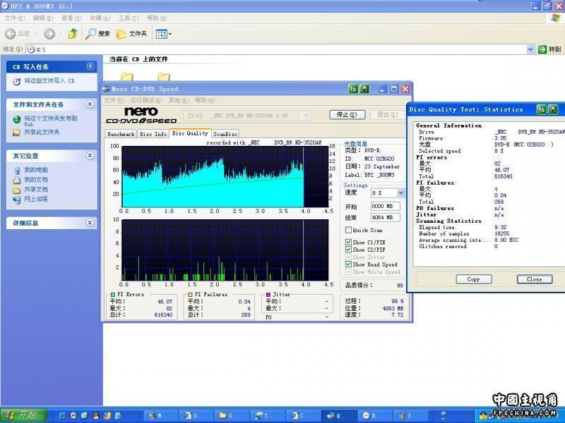Toggle the 文件夹 folders pane
565x423 pixels.
(131, 34)
